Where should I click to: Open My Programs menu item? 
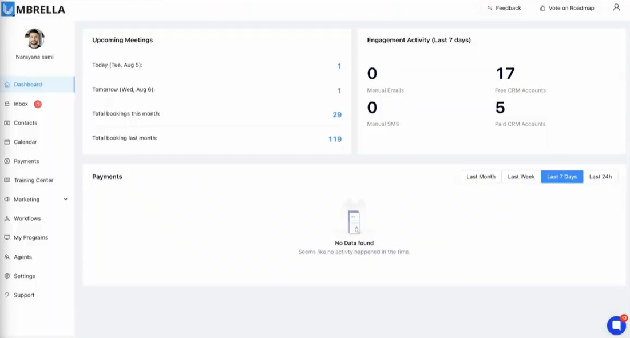click(x=37, y=238)
